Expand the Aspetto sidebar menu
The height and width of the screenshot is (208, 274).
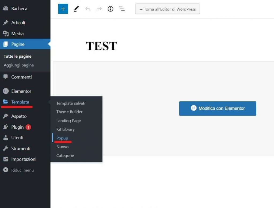[x=19, y=116]
